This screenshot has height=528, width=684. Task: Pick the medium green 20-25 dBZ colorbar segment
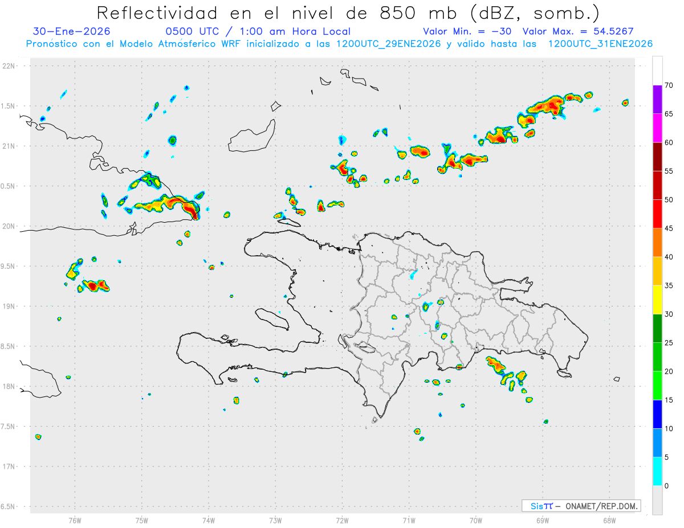tap(657, 357)
